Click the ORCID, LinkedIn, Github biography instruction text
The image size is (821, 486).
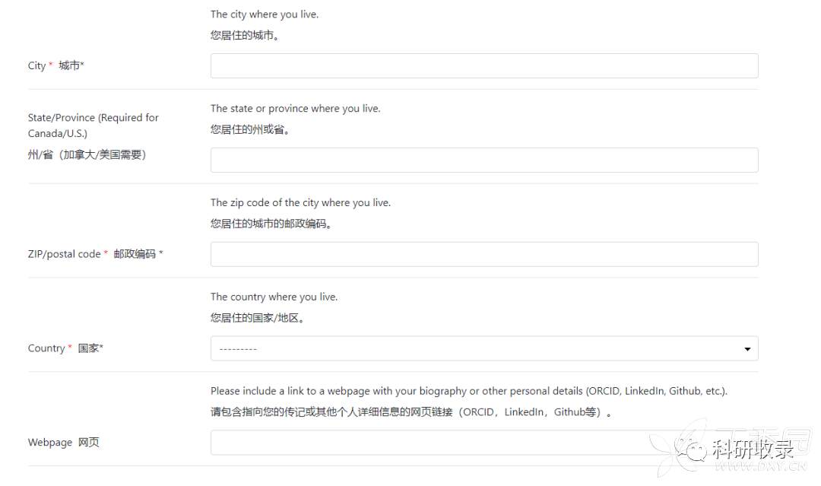[469, 391]
